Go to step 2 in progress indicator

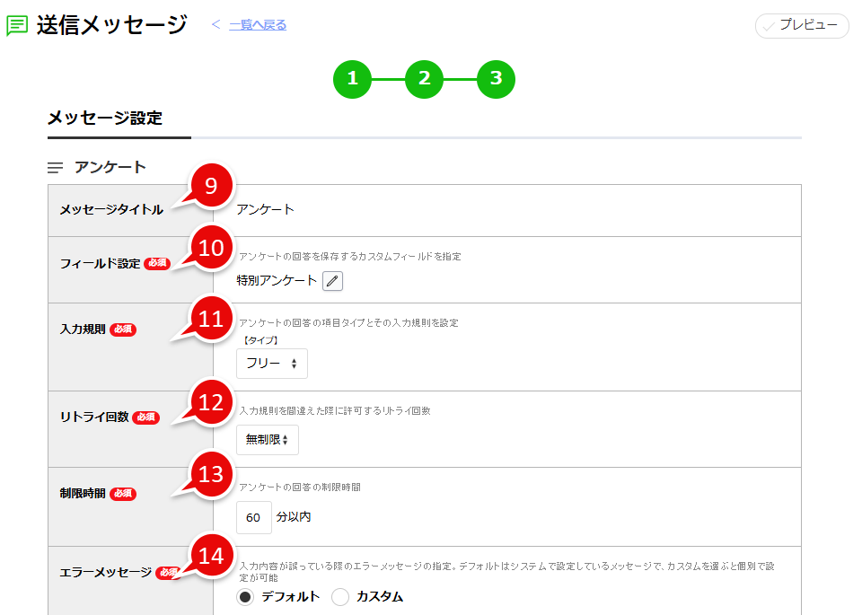click(x=424, y=79)
